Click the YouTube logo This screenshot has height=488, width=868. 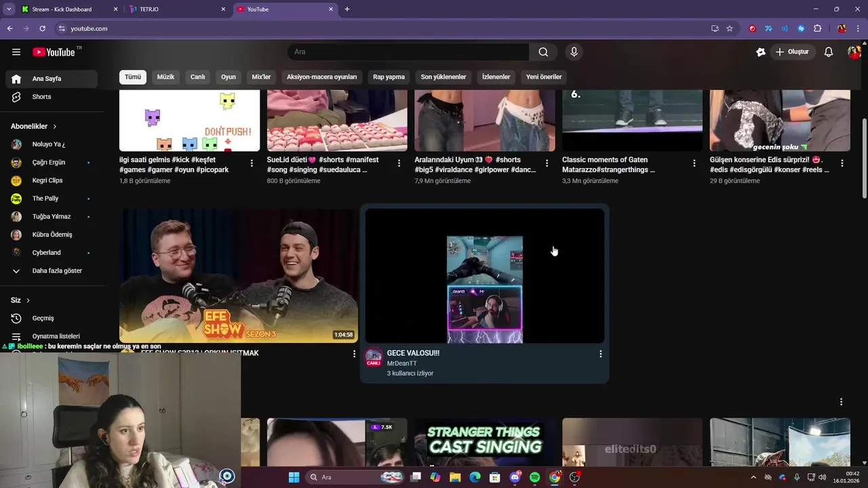pyautogui.click(x=54, y=52)
